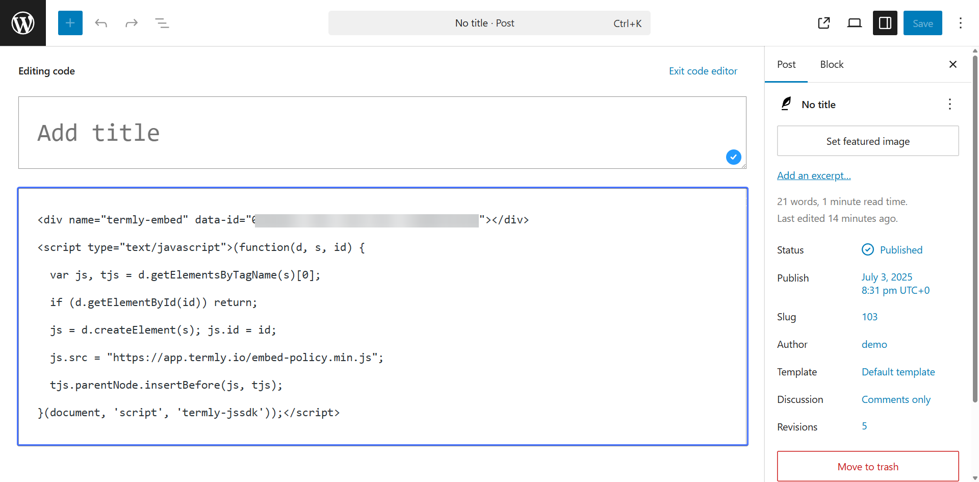This screenshot has height=482, width=979.
Task: Switch to the Post tab
Action: (x=786, y=64)
